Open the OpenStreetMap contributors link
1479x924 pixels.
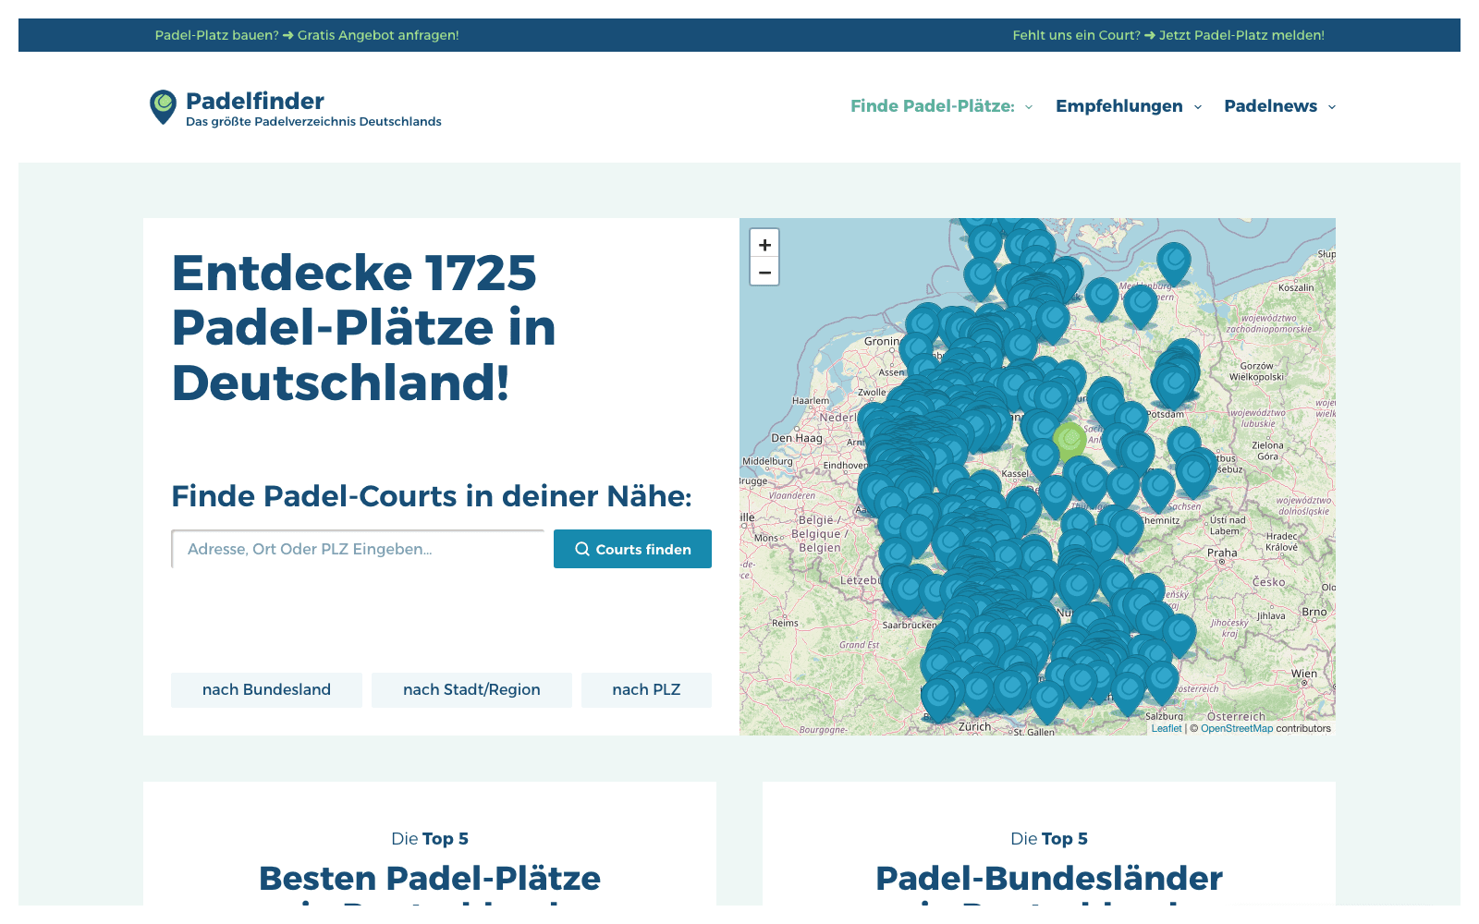pyautogui.click(x=1237, y=728)
